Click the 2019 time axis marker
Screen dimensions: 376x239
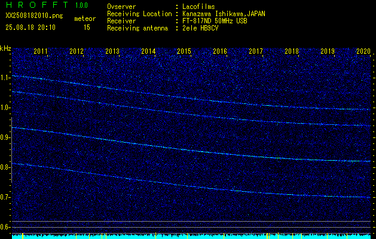tap(328, 51)
